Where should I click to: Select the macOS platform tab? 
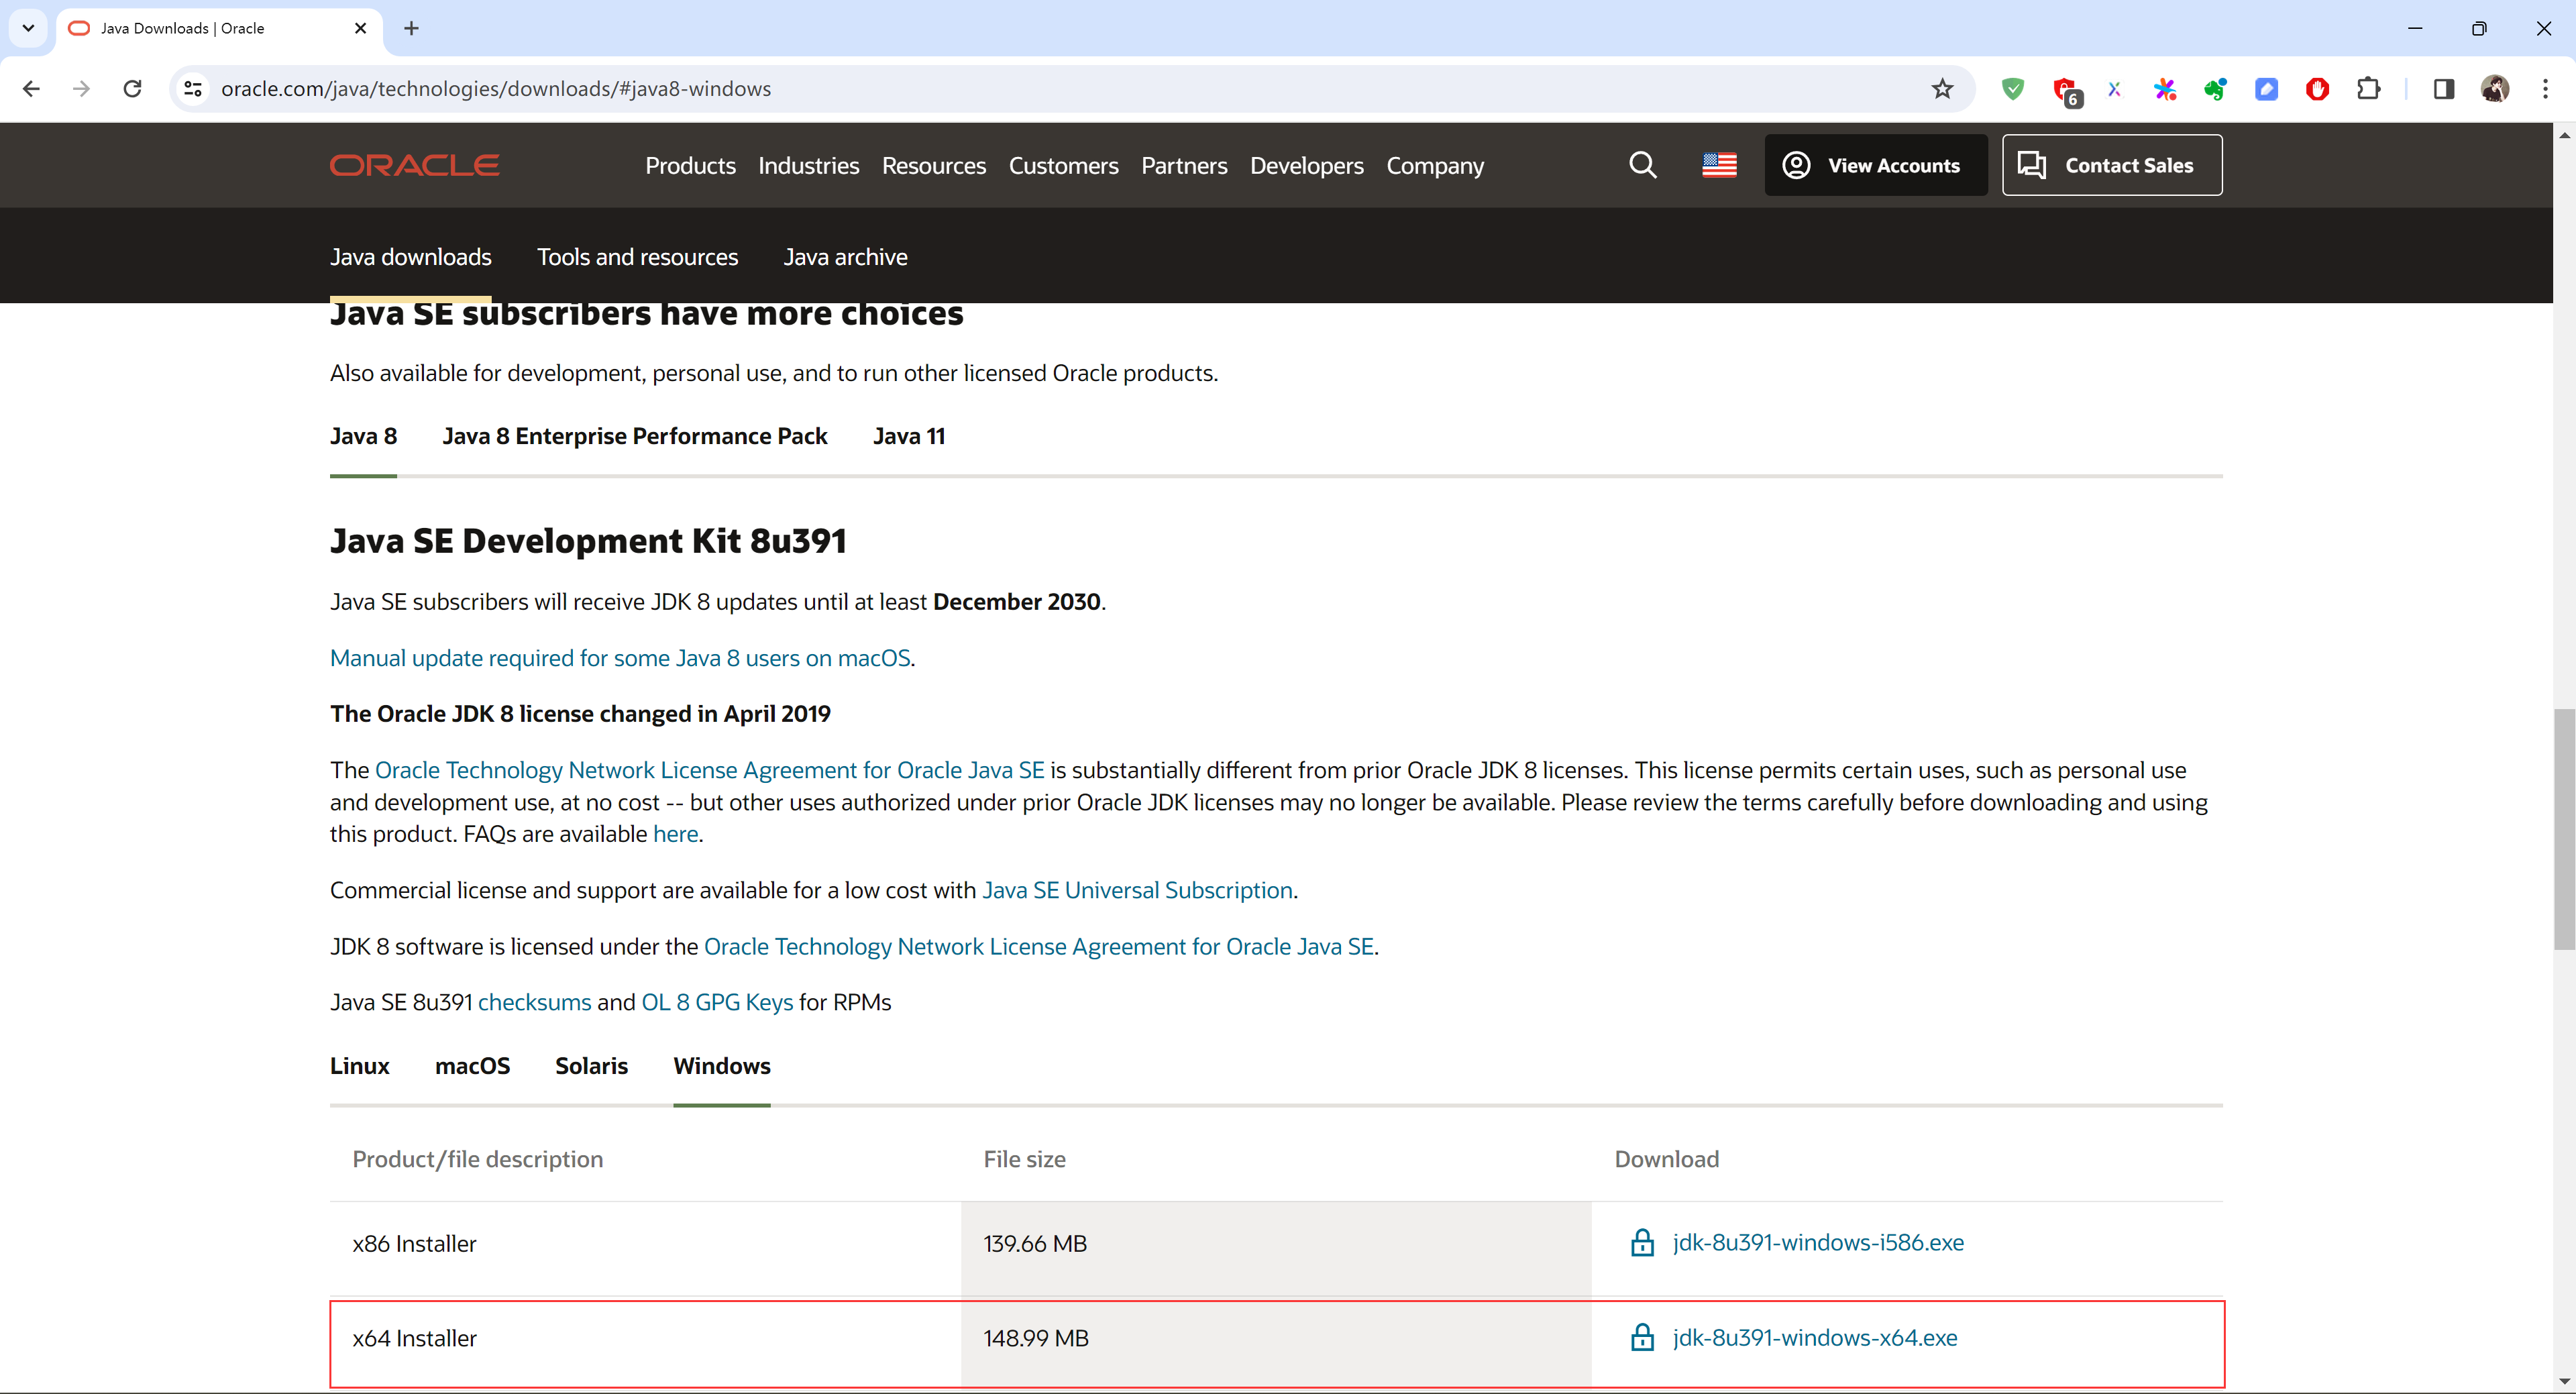click(x=472, y=1066)
